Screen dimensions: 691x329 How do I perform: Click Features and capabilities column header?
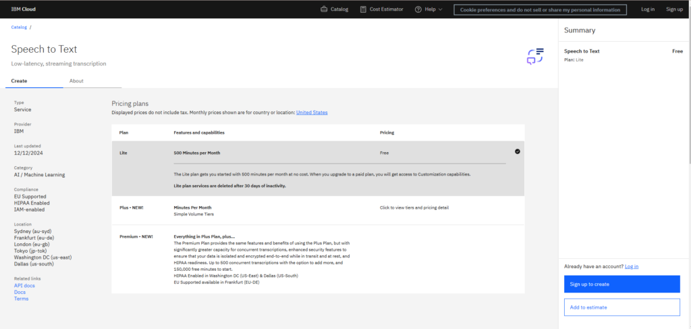click(199, 132)
